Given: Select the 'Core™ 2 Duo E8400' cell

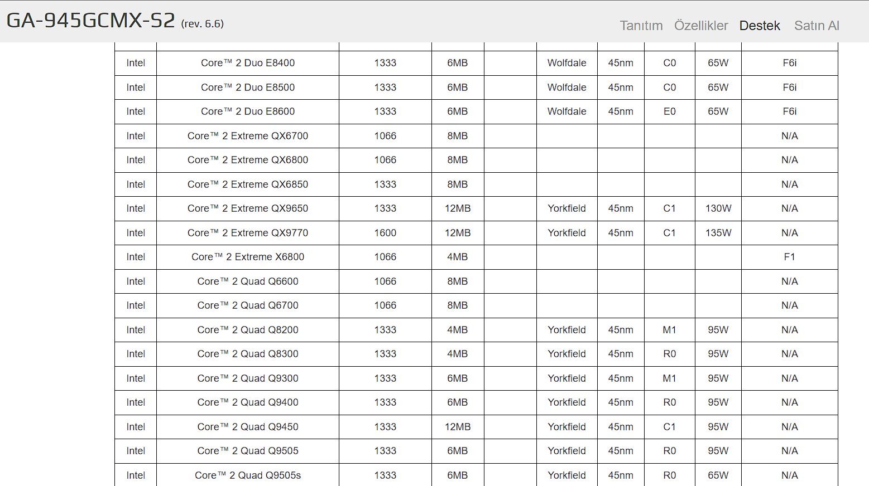Looking at the screenshot, I should (x=248, y=63).
